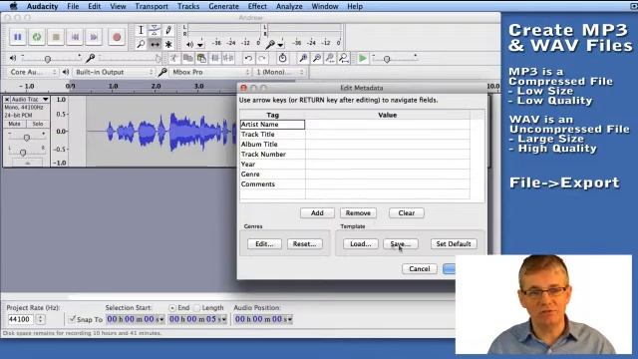Open the Mbox Pro input dropdown
This screenshot has height=359, width=638.
pos(210,72)
